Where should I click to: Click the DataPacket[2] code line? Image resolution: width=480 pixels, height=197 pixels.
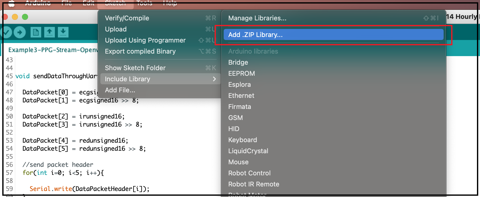(x=73, y=116)
